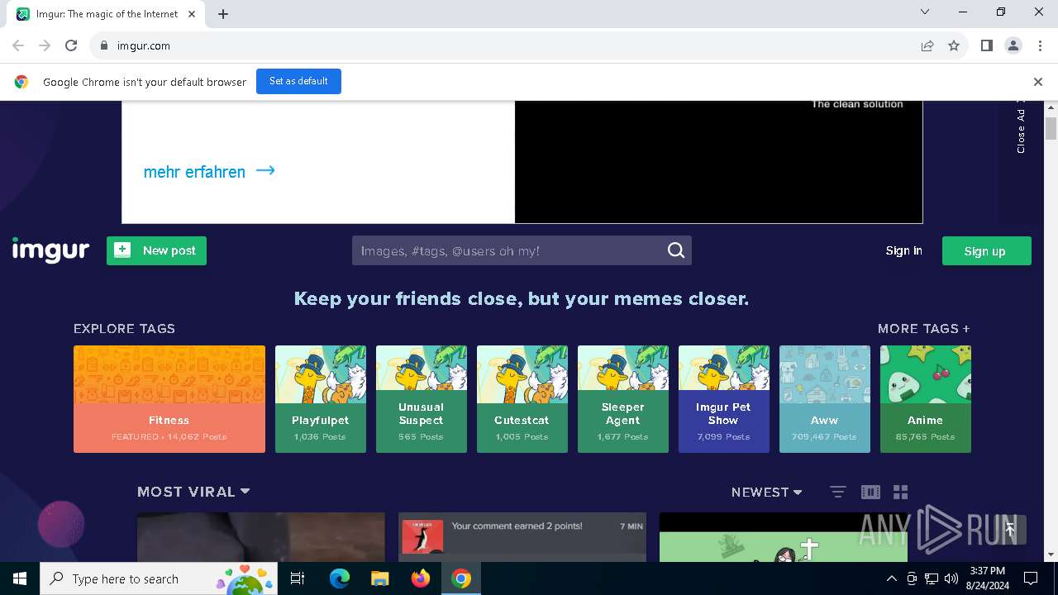
Task: Launch Firefox from the taskbar
Action: click(421, 578)
